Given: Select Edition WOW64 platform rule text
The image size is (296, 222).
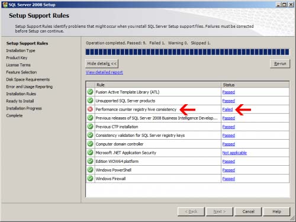Looking at the screenshot, I should pos(117,162).
